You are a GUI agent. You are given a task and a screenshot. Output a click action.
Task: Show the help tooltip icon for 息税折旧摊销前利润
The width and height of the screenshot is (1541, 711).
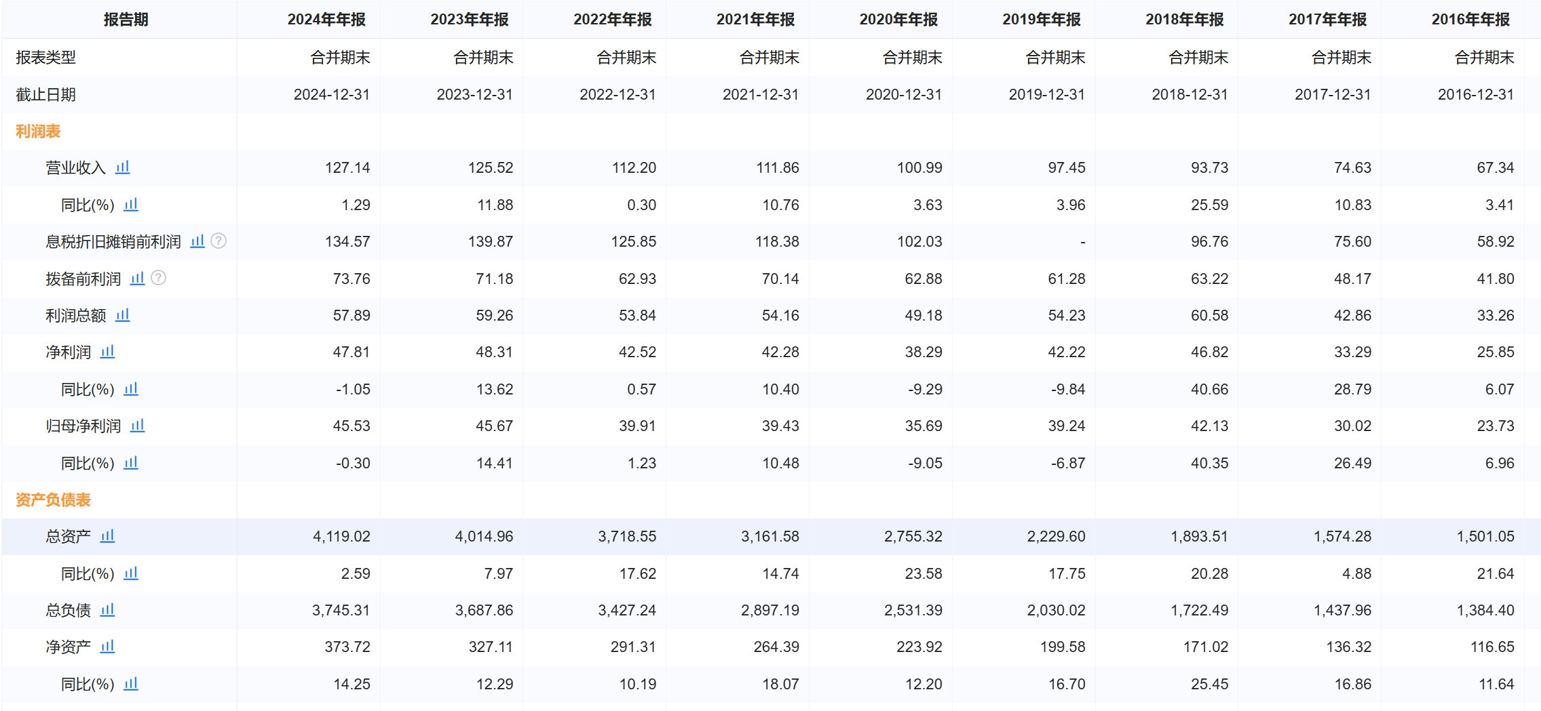point(218,241)
